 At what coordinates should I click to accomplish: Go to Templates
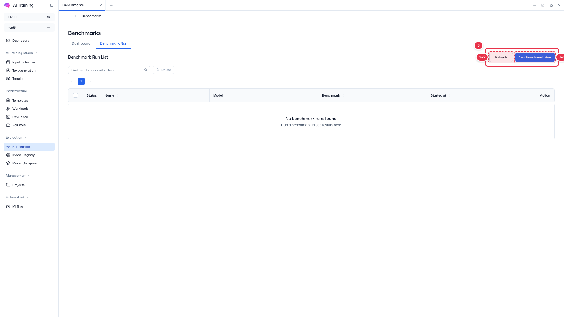pyautogui.click(x=29, y=100)
